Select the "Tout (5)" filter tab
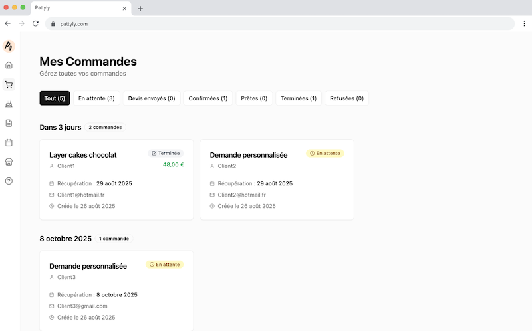The height and width of the screenshot is (331, 532). coord(55,98)
